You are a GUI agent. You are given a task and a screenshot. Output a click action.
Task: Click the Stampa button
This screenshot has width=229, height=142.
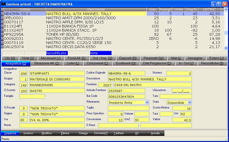click(x=83, y=133)
